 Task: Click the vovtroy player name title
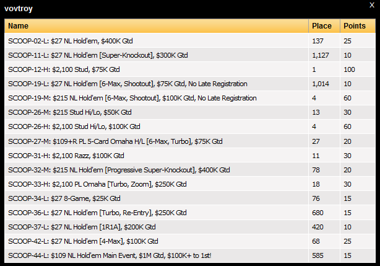coord(19,9)
